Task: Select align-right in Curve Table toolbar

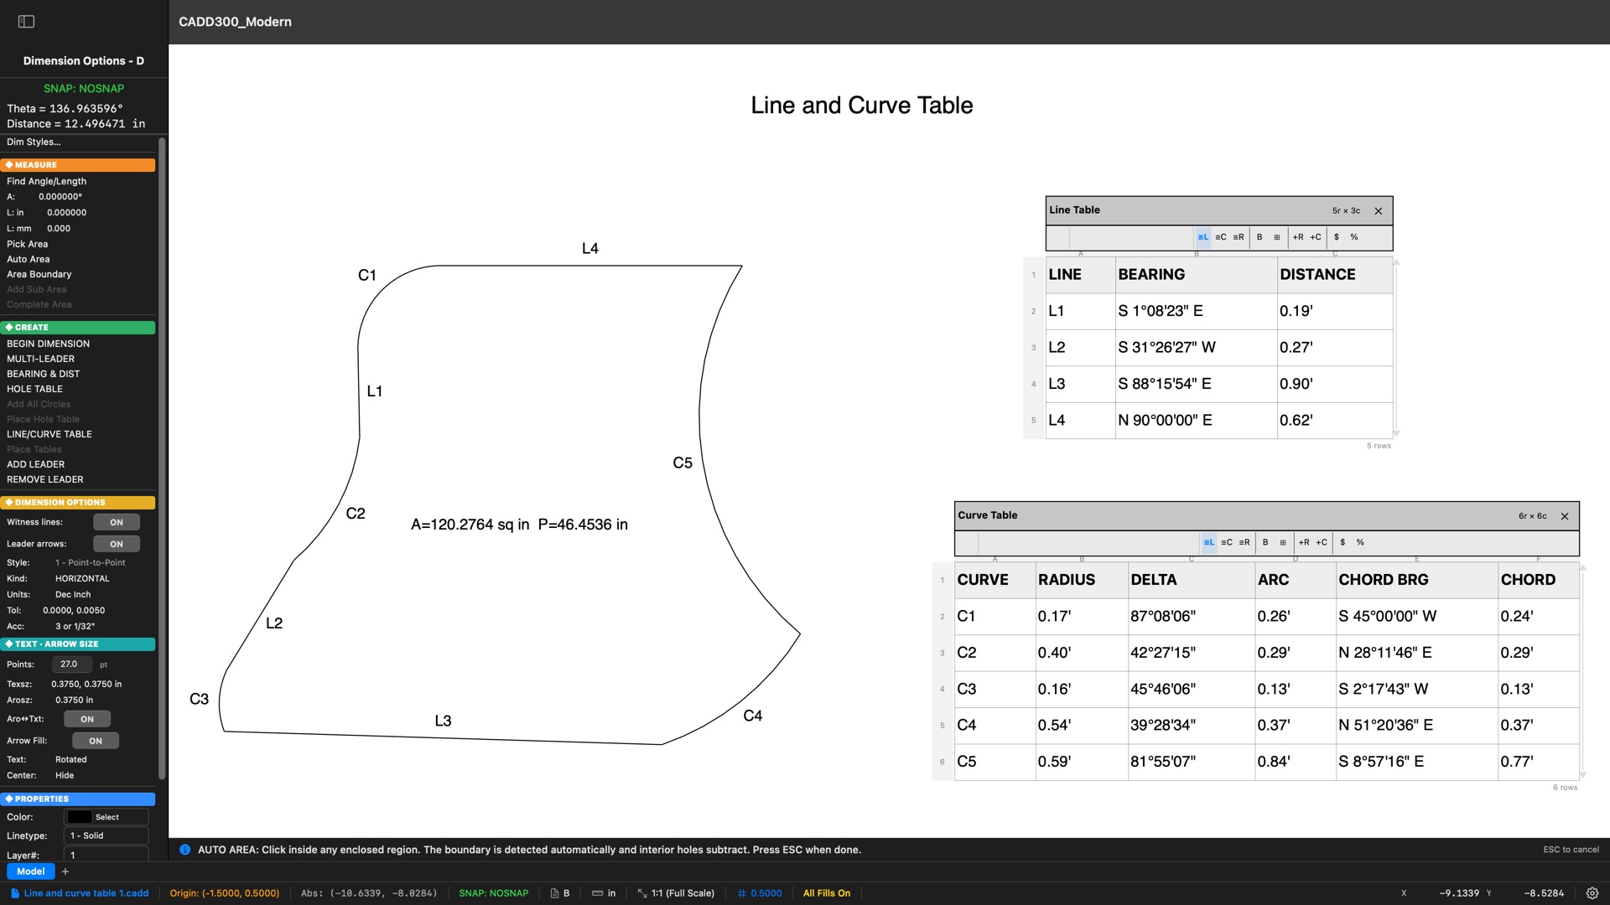Action: 1244,542
